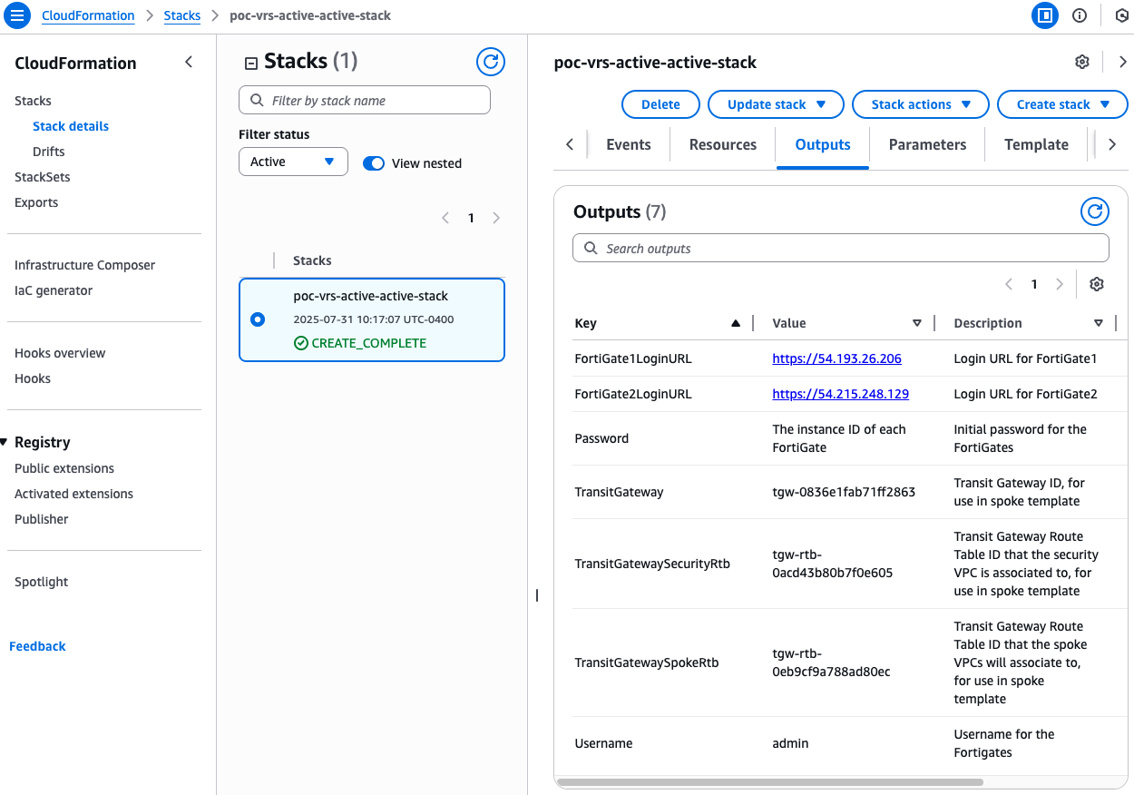Screen dimensions: 1134x795
Task: Open Spotlight in sidebar
Action: click(x=42, y=582)
